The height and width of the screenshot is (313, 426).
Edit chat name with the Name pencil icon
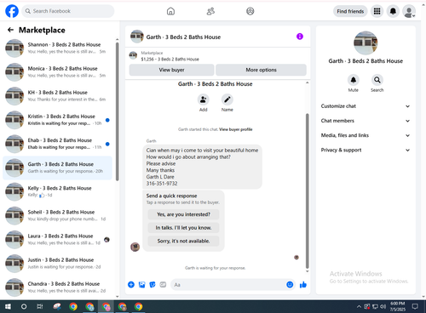(x=227, y=100)
